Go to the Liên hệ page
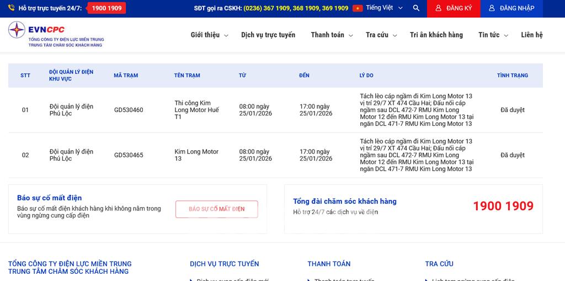Viewport: 565px width, 281px height. pyautogui.click(x=531, y=35)
